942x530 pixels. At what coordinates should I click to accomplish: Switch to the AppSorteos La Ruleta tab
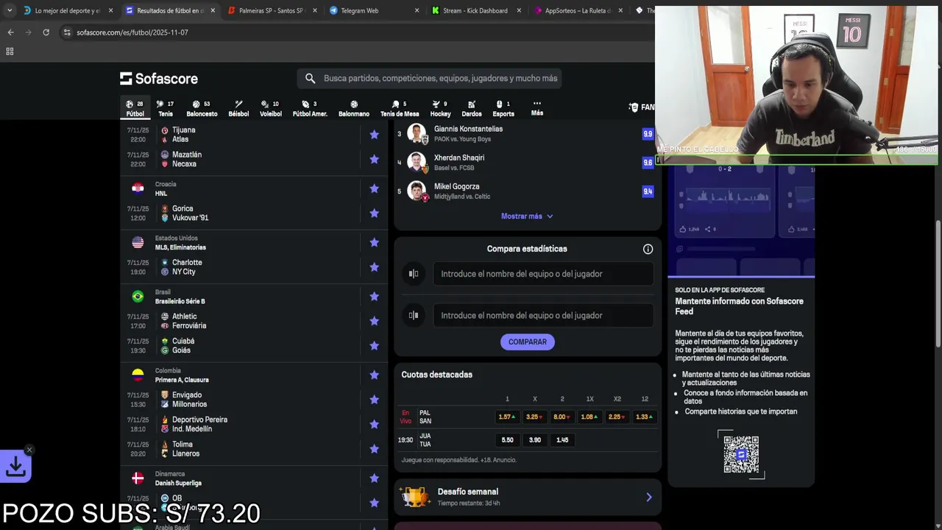pyautogui.click(x=577, y=10)
